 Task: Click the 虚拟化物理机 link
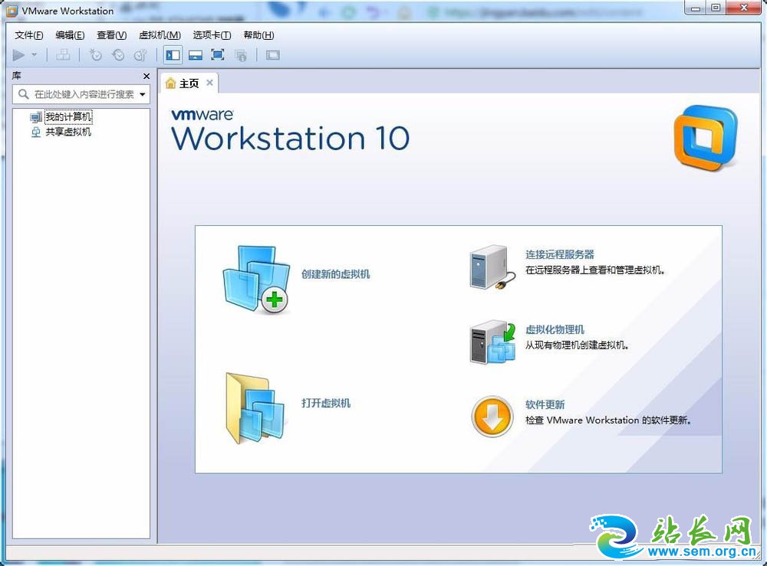pyautogui.click(x=555, y=329)
